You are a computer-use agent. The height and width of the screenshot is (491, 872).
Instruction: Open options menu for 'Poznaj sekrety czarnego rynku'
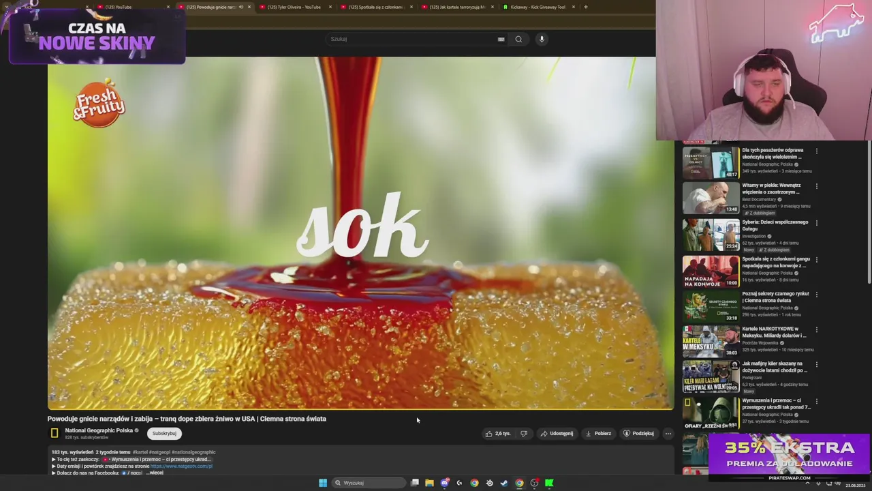click(816, 295)
